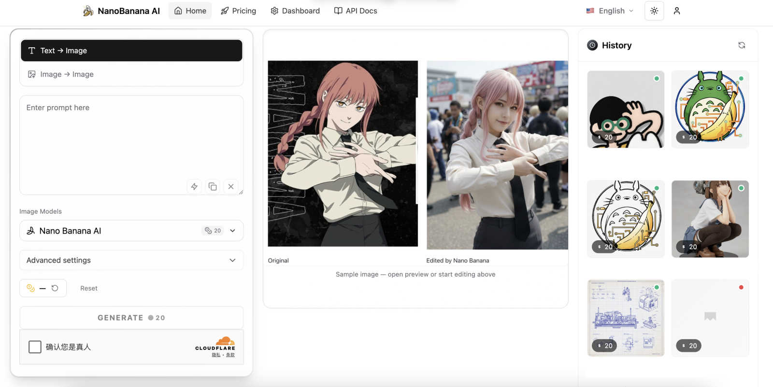
Task: Click the Image Models label
Action: 41,211
